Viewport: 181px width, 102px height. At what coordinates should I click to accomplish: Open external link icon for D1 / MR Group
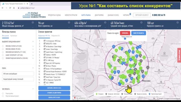coord(44,60)
